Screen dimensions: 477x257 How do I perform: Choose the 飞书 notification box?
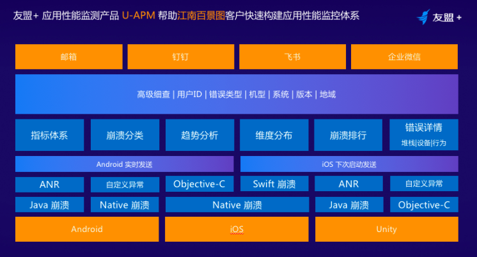(x=292, y=56)
